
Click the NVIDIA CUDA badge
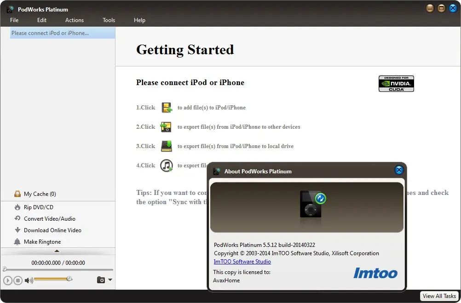pos(396,84)
